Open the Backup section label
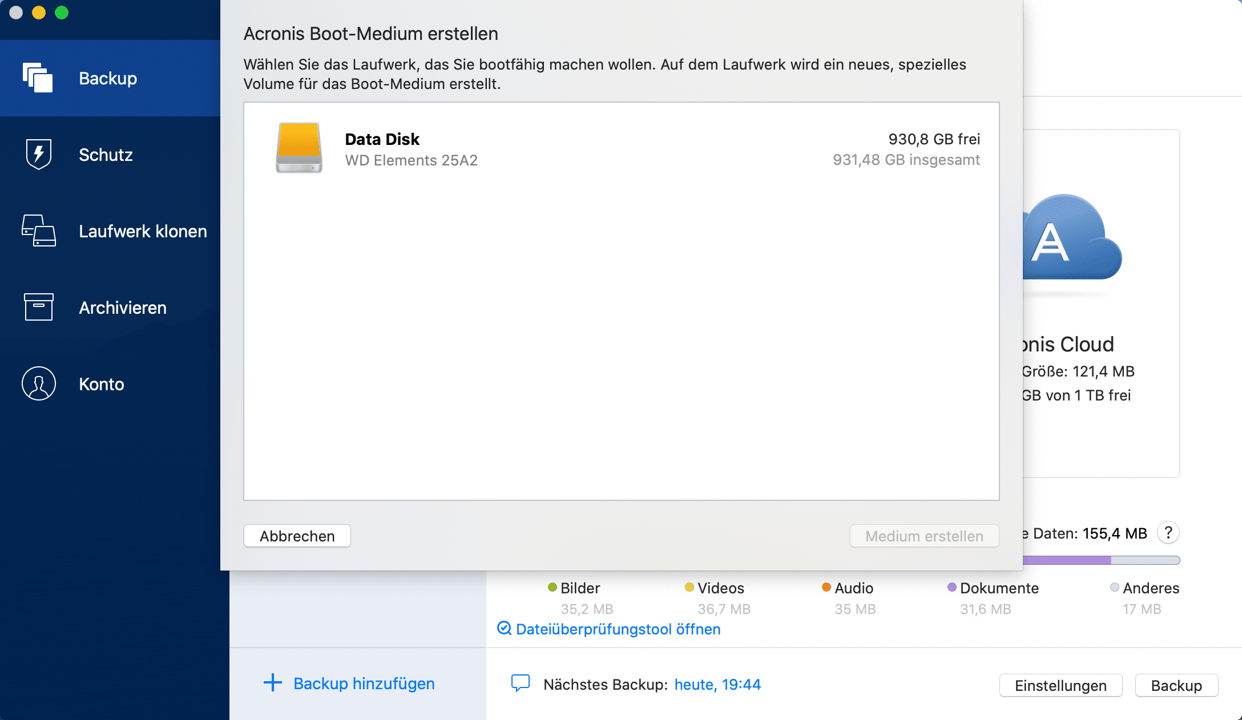The image size is (1242, 720). pos(108,78)
